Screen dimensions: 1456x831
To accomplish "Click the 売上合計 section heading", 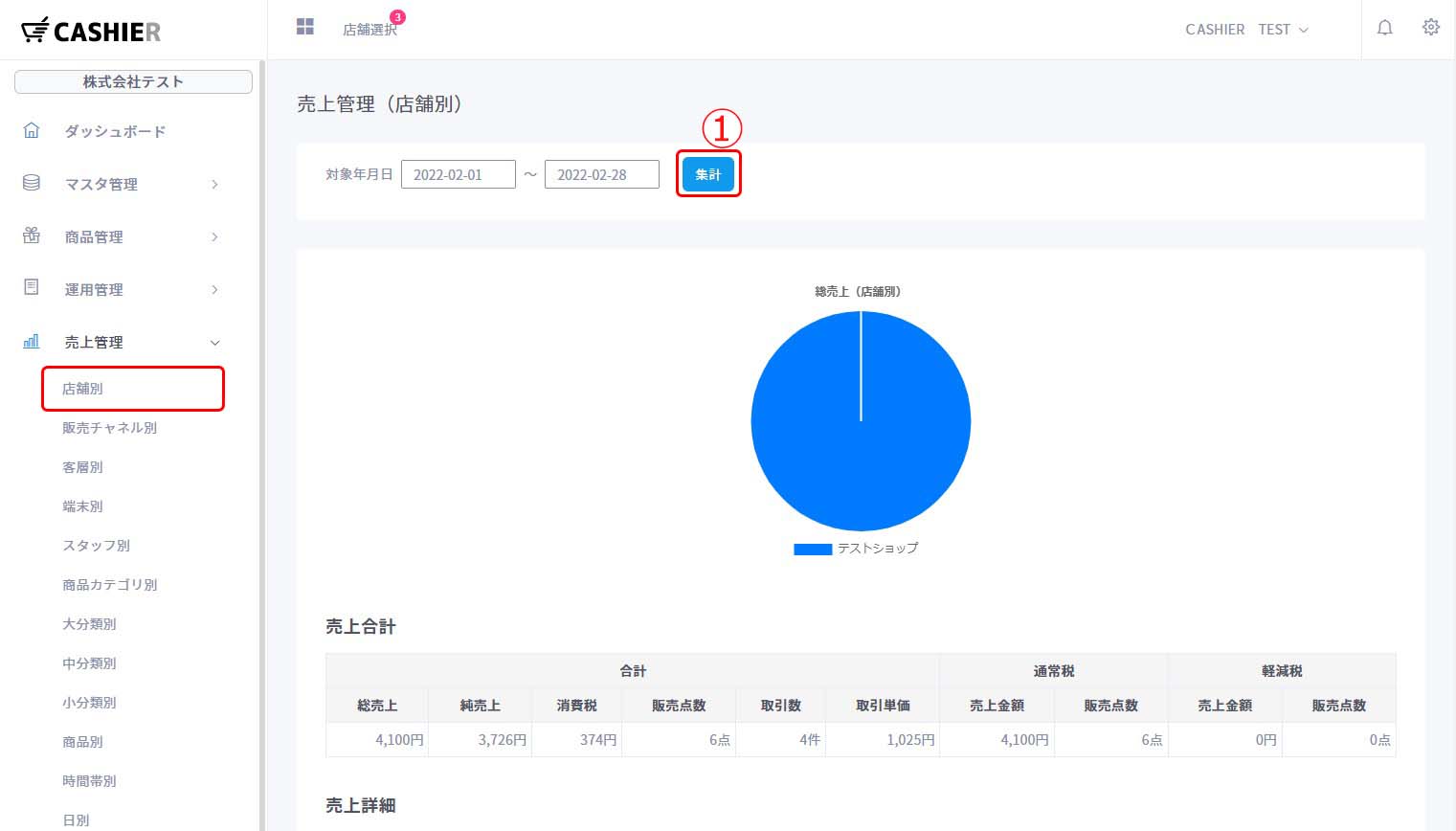I will tap(361, 627).
